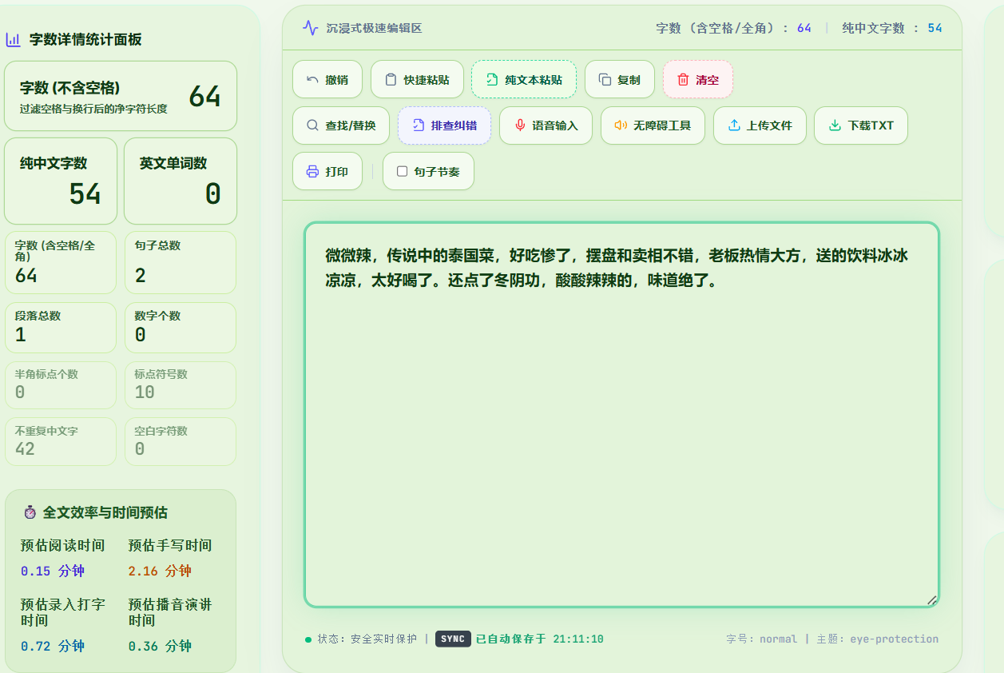This screenshot has width=1004, height=673.
Task: Click the 撤销 button label
Action: coord(336,80)
